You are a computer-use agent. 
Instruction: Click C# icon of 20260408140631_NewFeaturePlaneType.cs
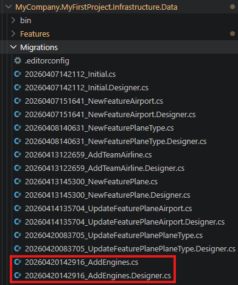click(18, 128)
